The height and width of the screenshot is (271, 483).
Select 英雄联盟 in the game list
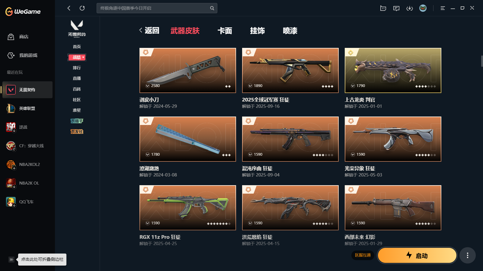pyautogui.click(x=27, y=108)
